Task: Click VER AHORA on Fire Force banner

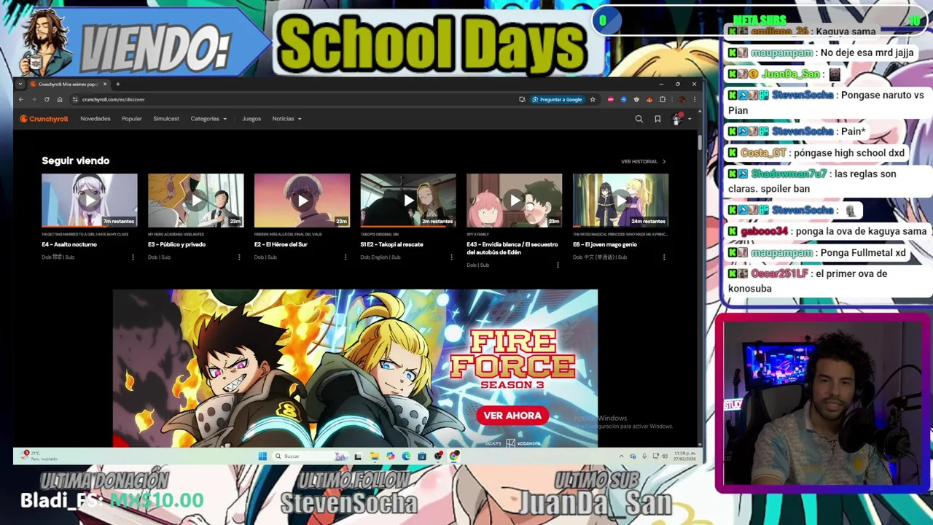Action: (512, 416)
